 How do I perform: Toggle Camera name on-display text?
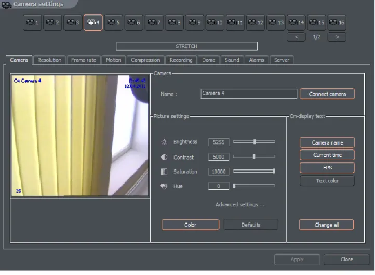coord(327,142)
